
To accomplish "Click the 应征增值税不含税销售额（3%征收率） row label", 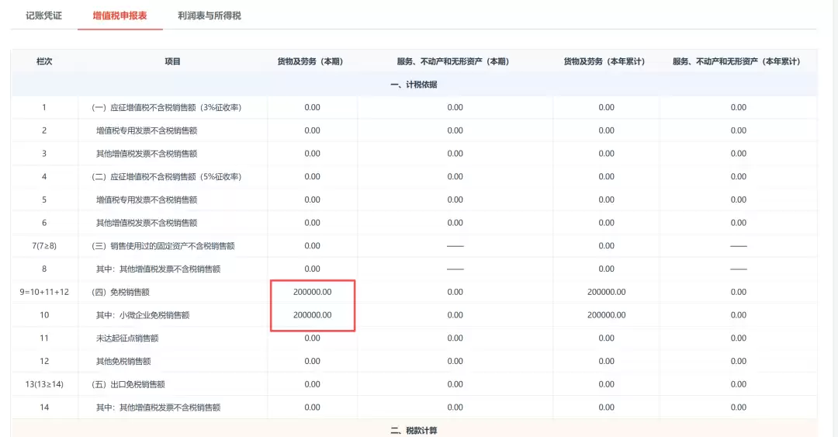I will coord(166,108).
